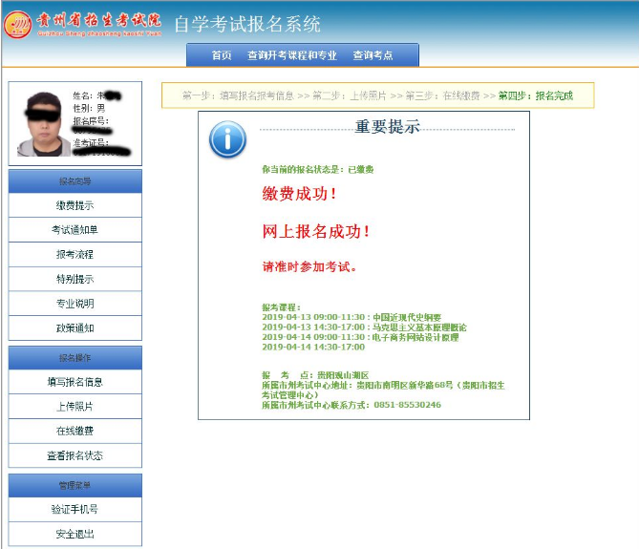Screen dimensions: 639x549
Task: Open 特别提示 sidebar item
Action: (75, 280)
